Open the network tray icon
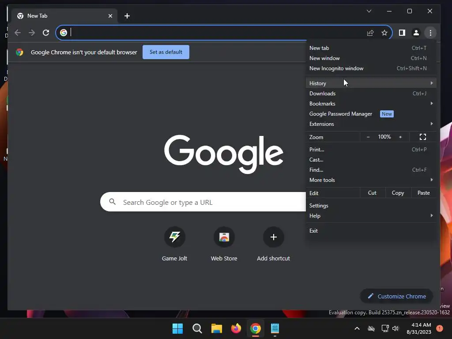452x339 pixels. tap(385, 328)
